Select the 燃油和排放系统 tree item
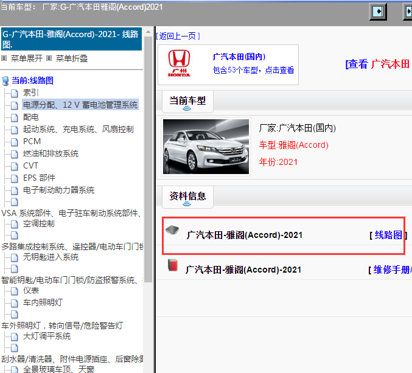Viewport: 412px width, 373px height. pyautogui.click(x=51, y=154)
